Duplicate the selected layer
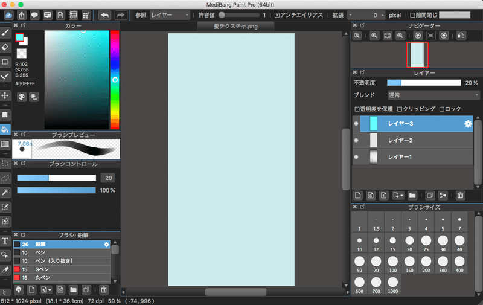 (x=430, y=195)
